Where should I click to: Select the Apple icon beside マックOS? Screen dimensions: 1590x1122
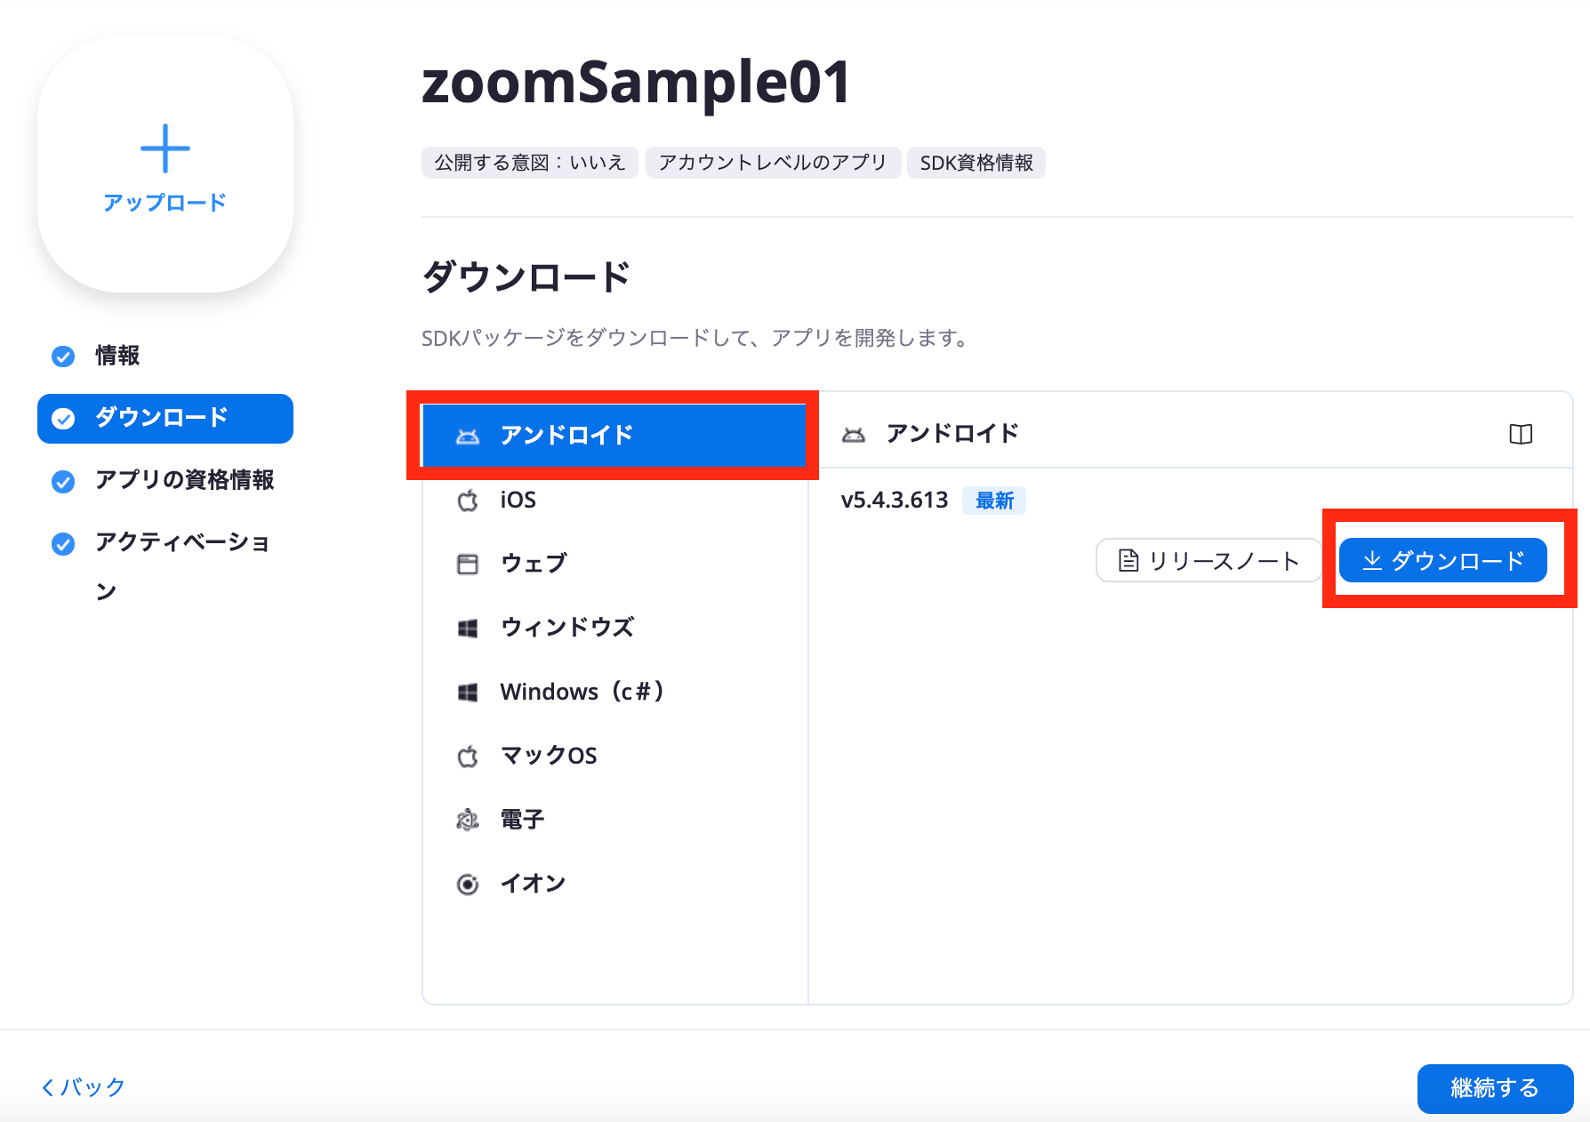[x=467, y=755]
